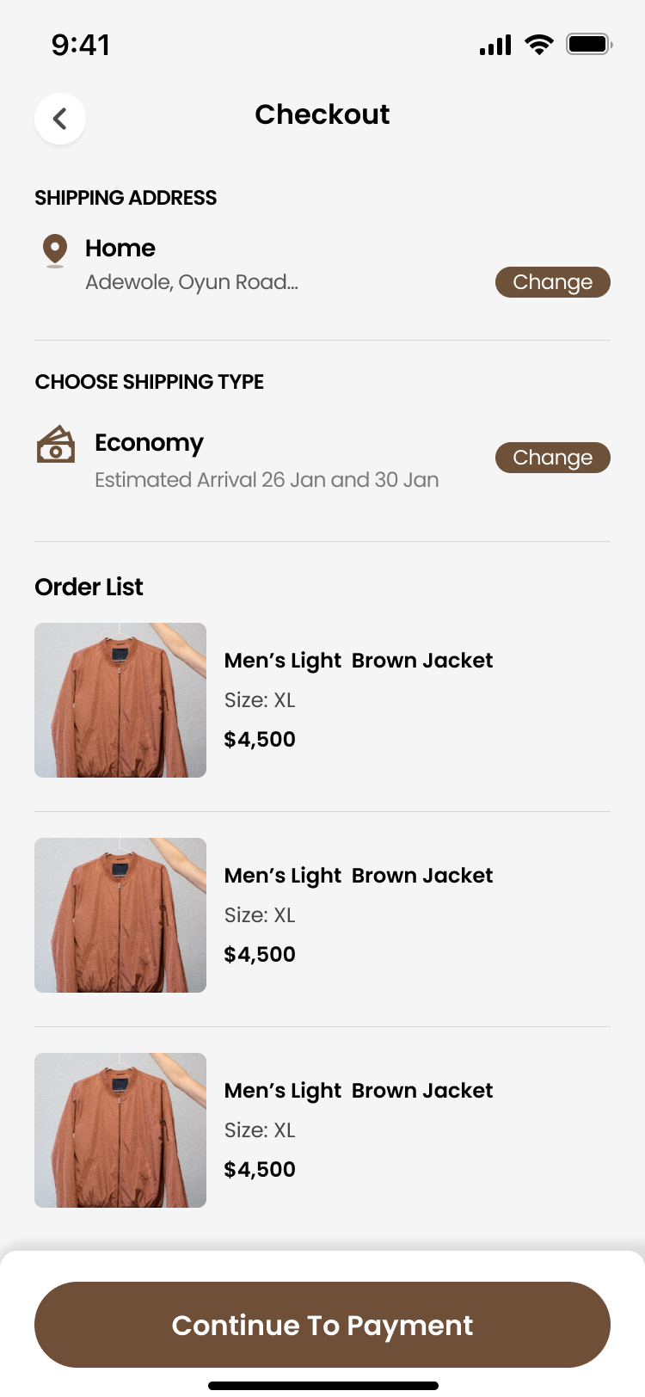Tap the back arrow button
Viewport: 645px width, 1397px height.
pos(60,119)
